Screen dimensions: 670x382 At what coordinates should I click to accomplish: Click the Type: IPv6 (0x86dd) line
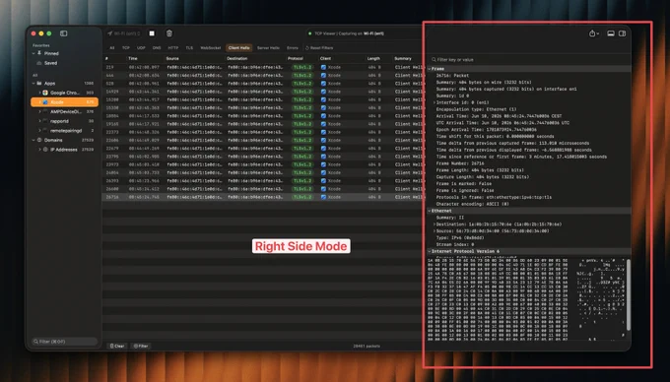click(x=460, y=237)
